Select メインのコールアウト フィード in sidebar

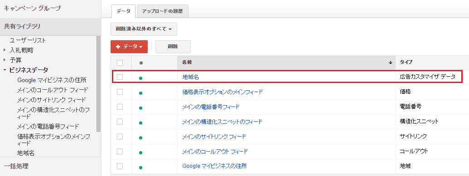click(53, 90)
